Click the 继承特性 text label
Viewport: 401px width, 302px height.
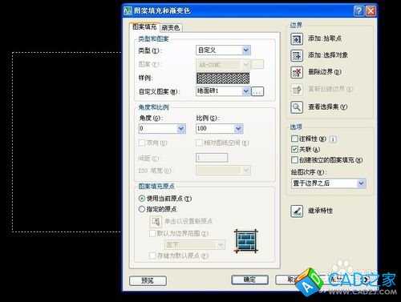click(321, 211)
